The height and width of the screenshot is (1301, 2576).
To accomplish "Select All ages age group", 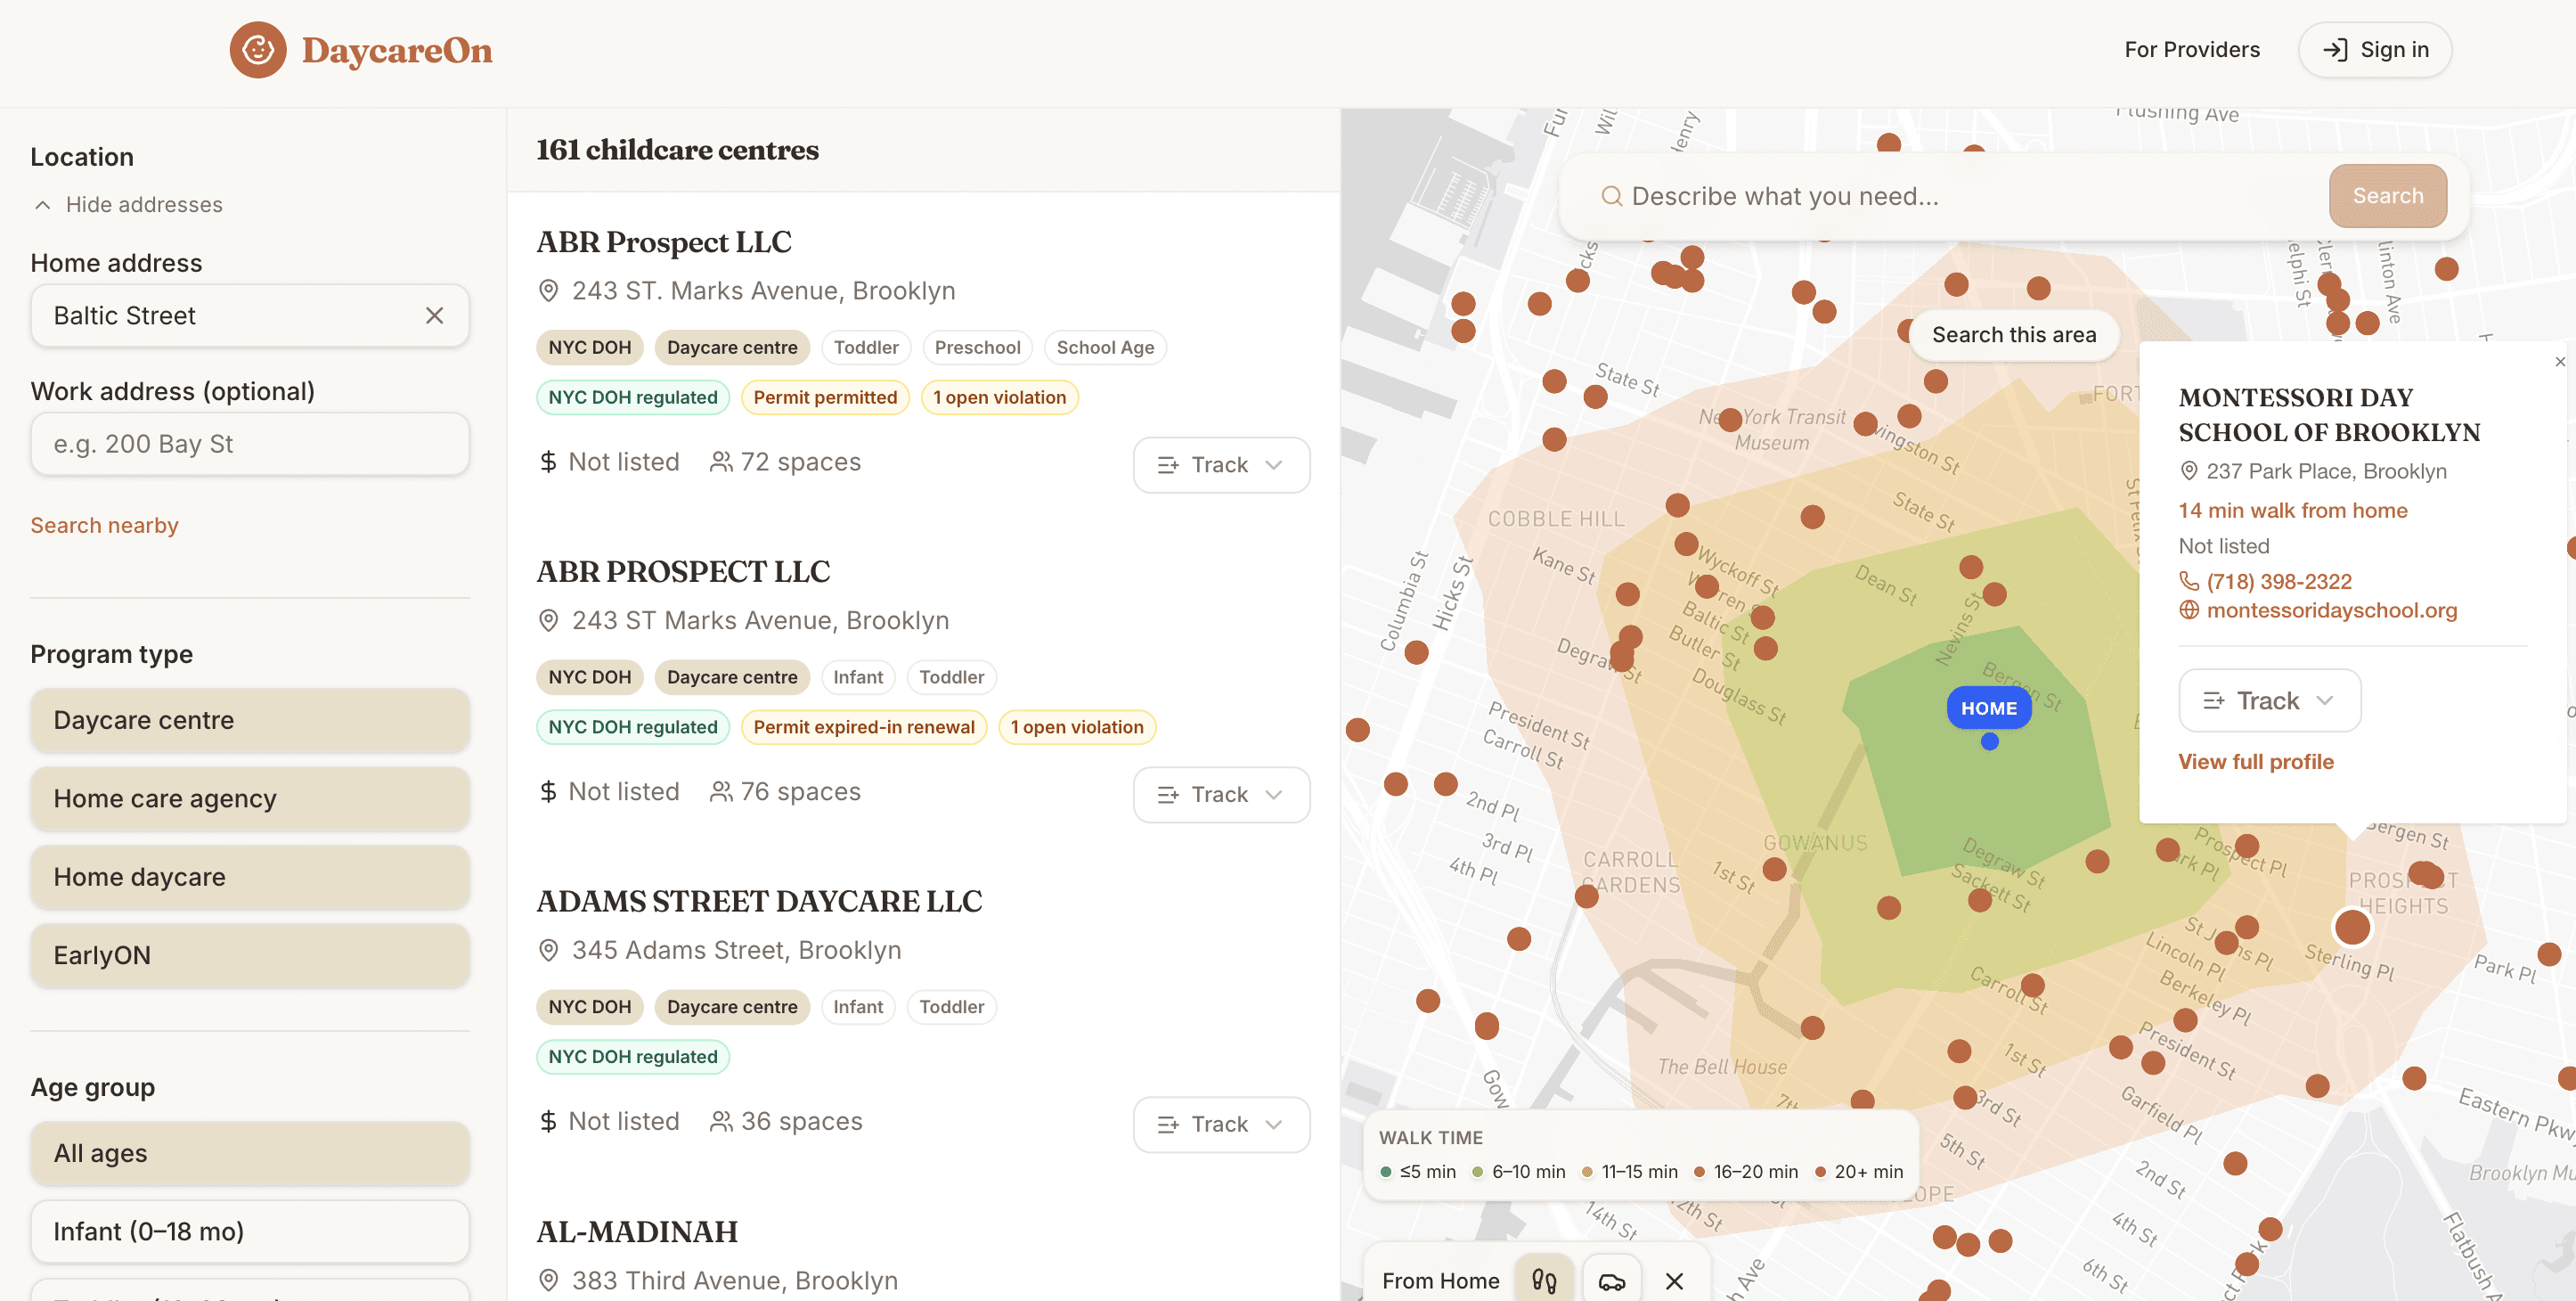I will 250,1153.
